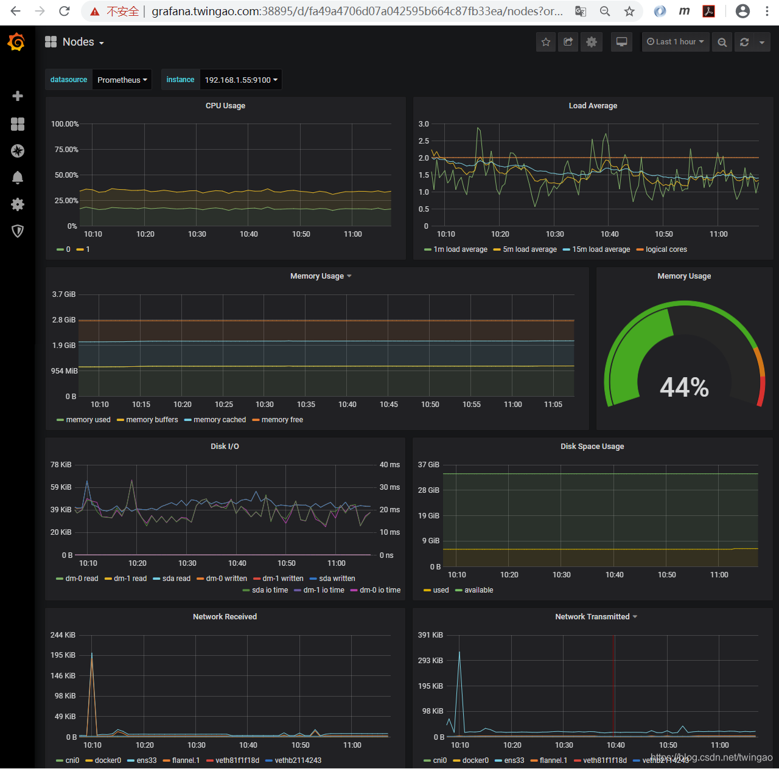Click Network Received panel title
The height and width of the screenshot is (769, 779).
tap(225, 617)
